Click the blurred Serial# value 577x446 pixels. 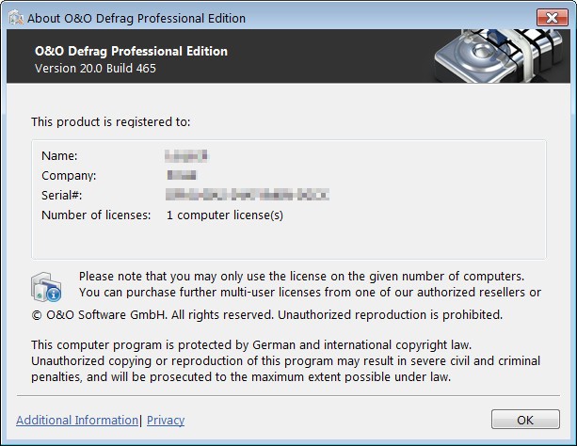coord(248,194)
